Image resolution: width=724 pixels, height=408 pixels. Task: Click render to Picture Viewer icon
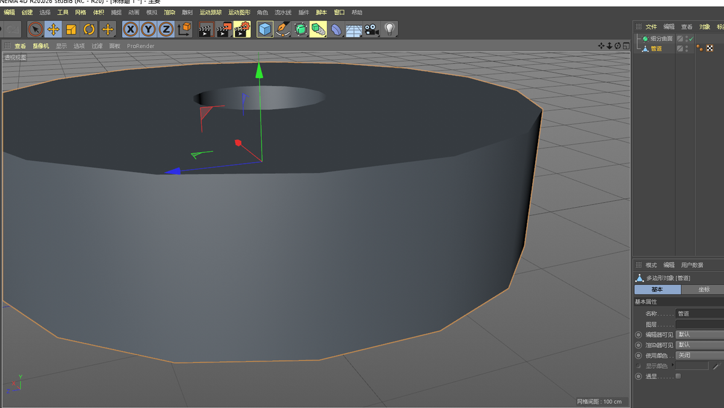pyautogui.click(x=224, y=29)
